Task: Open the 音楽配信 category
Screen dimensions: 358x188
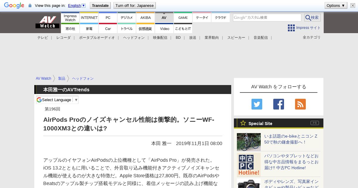Action: click(x=261, y=38)
